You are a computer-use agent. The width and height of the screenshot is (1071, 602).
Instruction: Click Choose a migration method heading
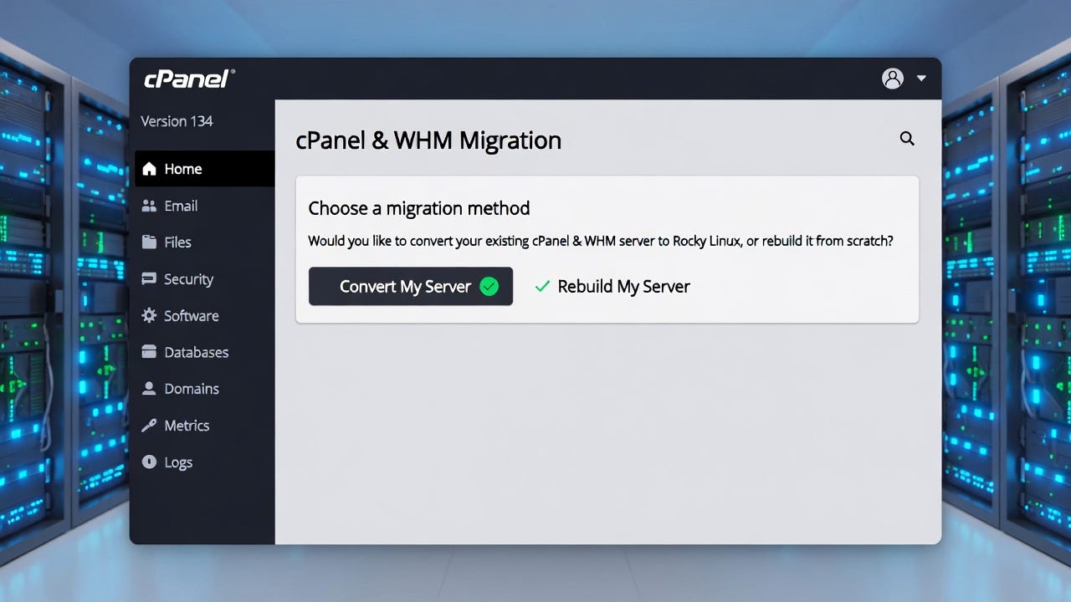pyautogui.click(x=419, y=208)
